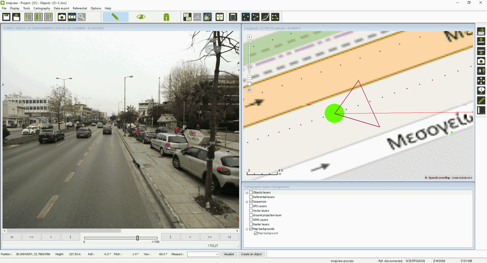Open the Data export menu
The height and width of the screenshot is (263, 487).
point(61,8)
